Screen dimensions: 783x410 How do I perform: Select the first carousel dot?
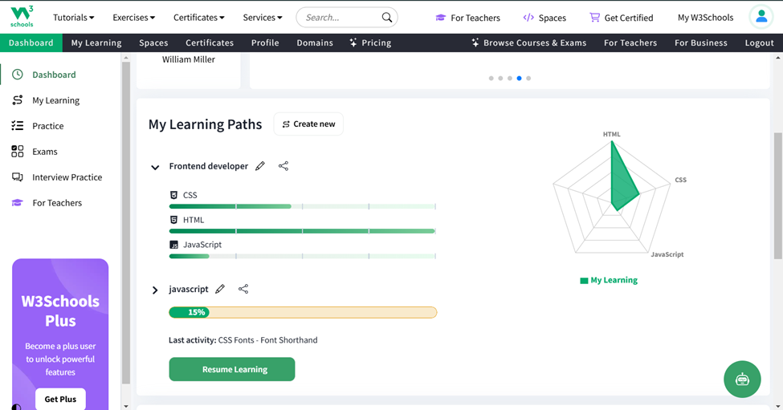(x=491, y=79)
